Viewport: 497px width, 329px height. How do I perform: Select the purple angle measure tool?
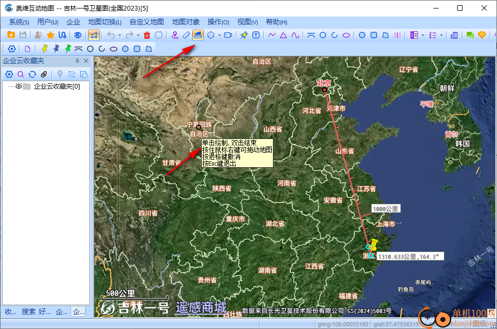pos(284,35)
